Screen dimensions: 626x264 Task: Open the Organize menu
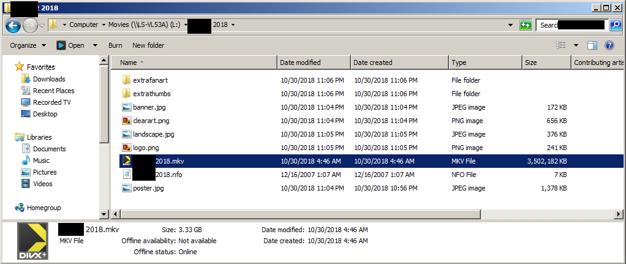tap(28, 45)
